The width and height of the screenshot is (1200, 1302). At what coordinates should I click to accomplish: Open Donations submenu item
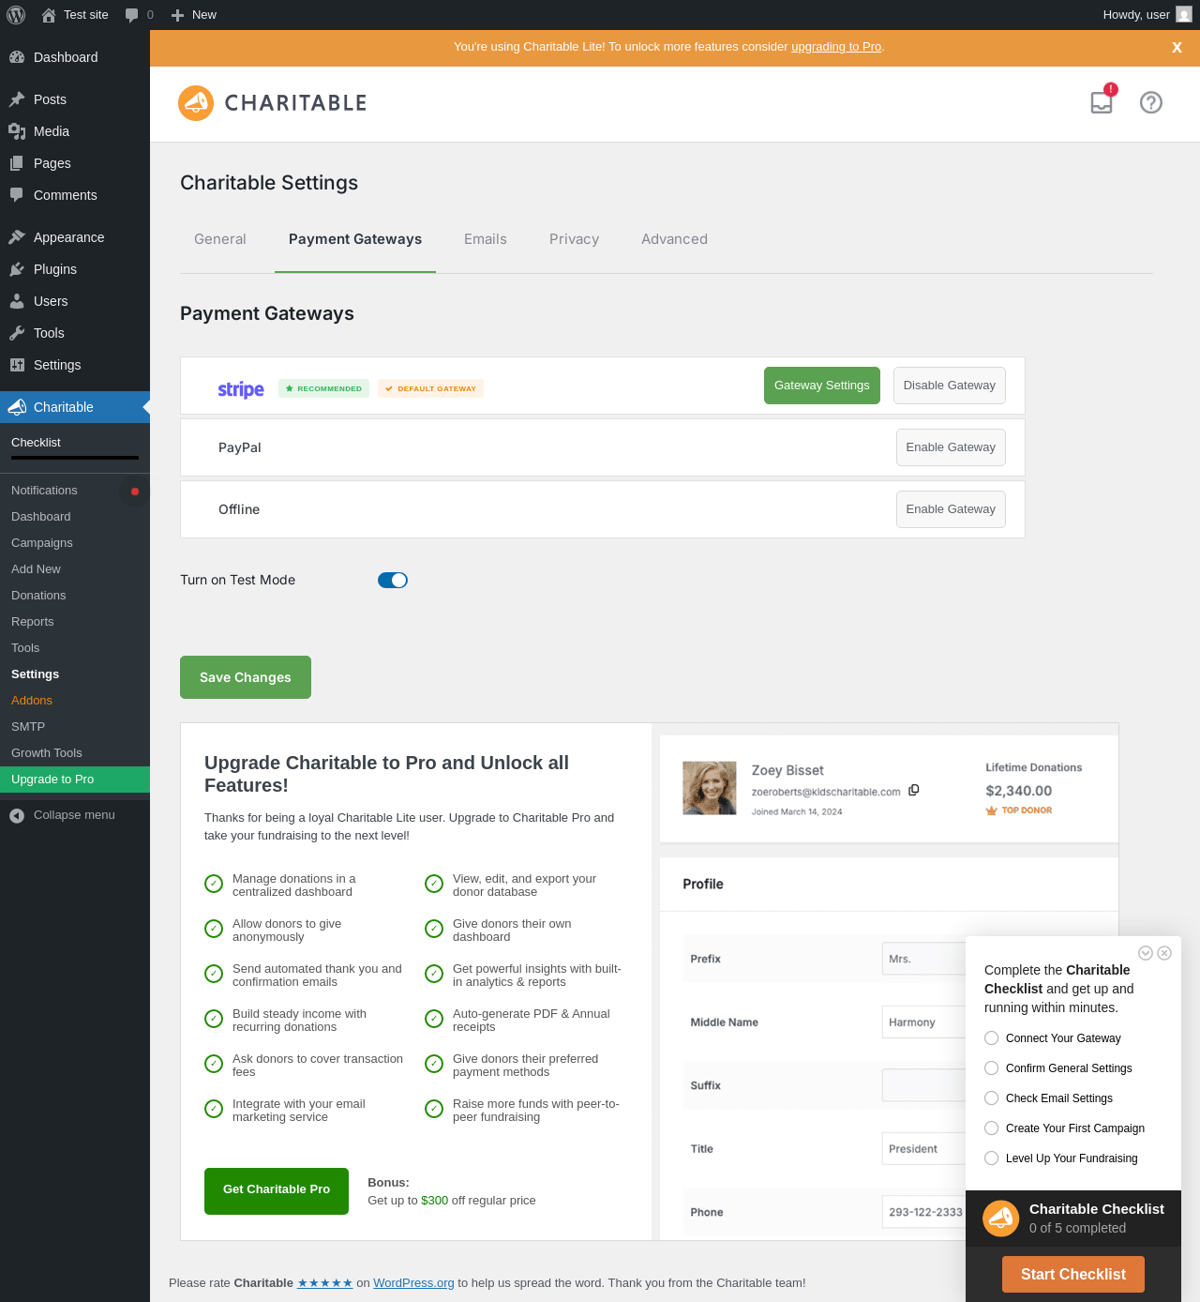click(x=75, y=596)
